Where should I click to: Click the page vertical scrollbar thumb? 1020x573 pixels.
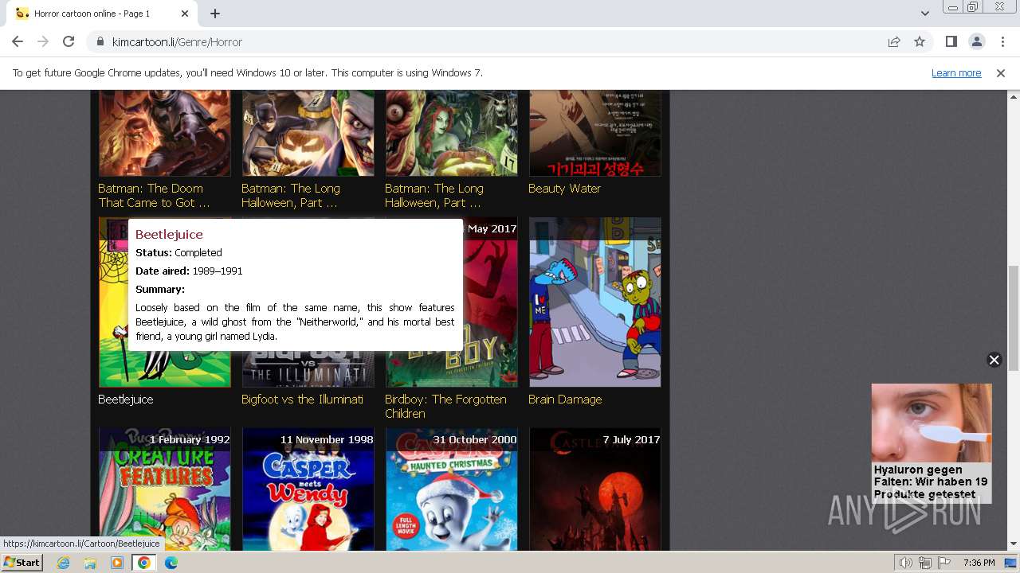coord(1013,318)
